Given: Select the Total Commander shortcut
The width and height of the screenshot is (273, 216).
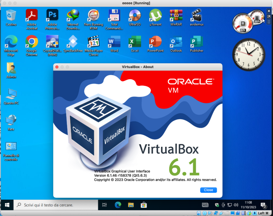Looking at the screenshot, I should [x=114, y=19].
